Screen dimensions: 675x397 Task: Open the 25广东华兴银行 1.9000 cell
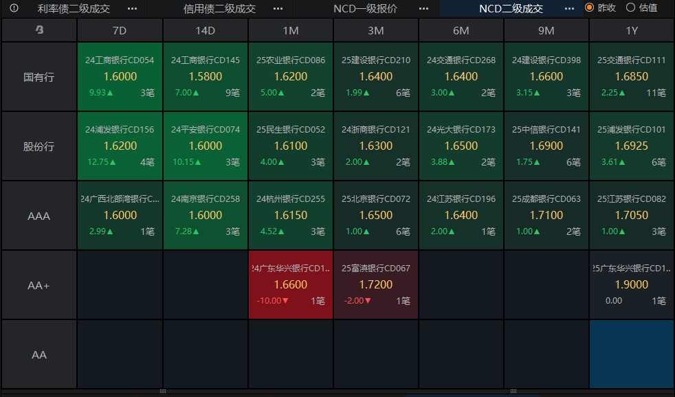(x=632, y=285)
